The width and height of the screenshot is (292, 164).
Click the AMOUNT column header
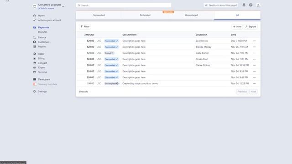click(89, 35)
